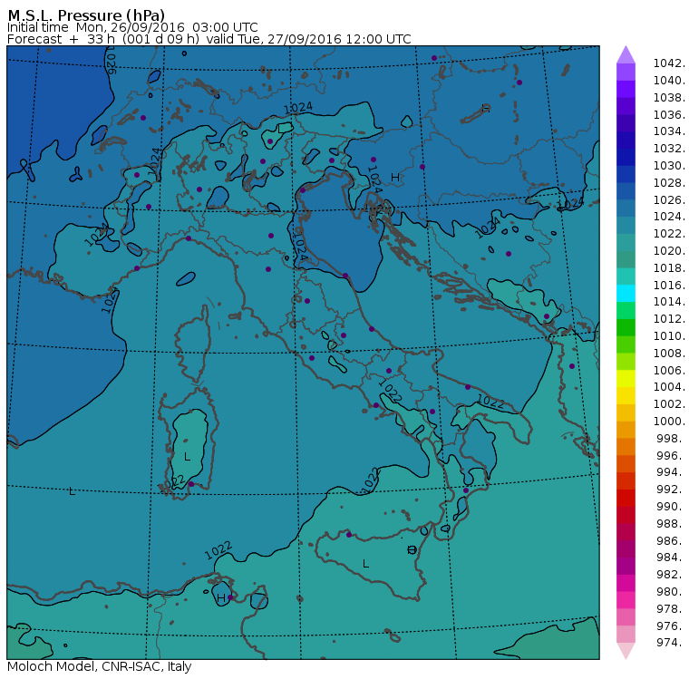Click the Moloch Model, CNR-ISAC, Italy credit
Screen dimensions: 689x679
[100, 666]
